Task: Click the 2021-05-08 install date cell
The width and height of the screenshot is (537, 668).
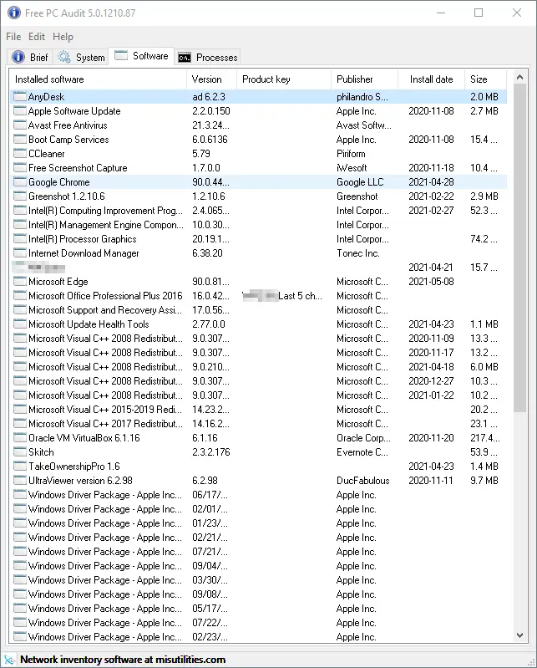Action: click(431, 282)
